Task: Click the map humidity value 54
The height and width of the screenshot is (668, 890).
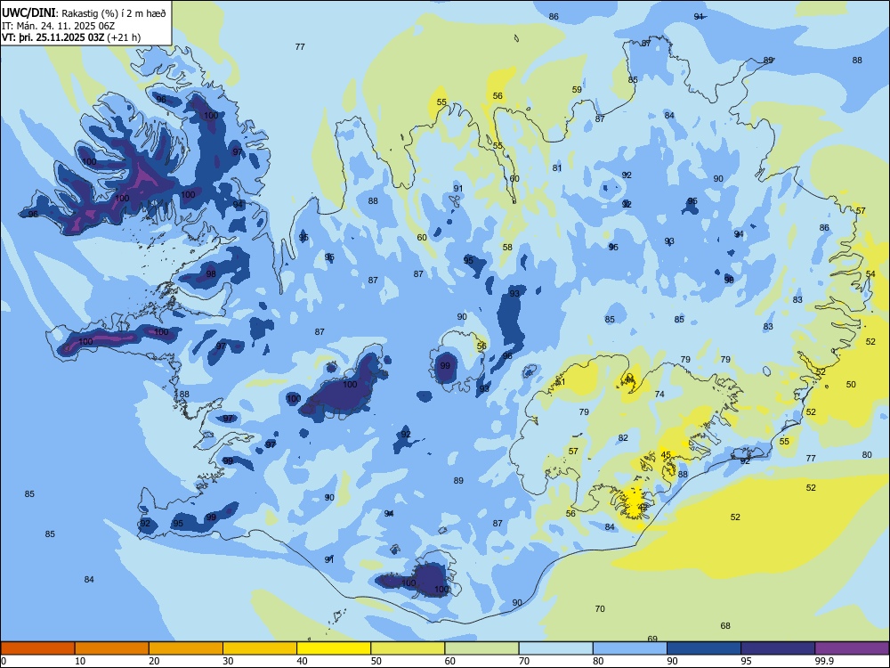Action: pyautogui.click(x=870, y=274)
